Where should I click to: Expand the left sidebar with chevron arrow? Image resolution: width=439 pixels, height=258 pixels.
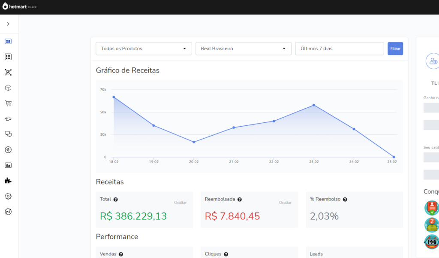(8, 24)
